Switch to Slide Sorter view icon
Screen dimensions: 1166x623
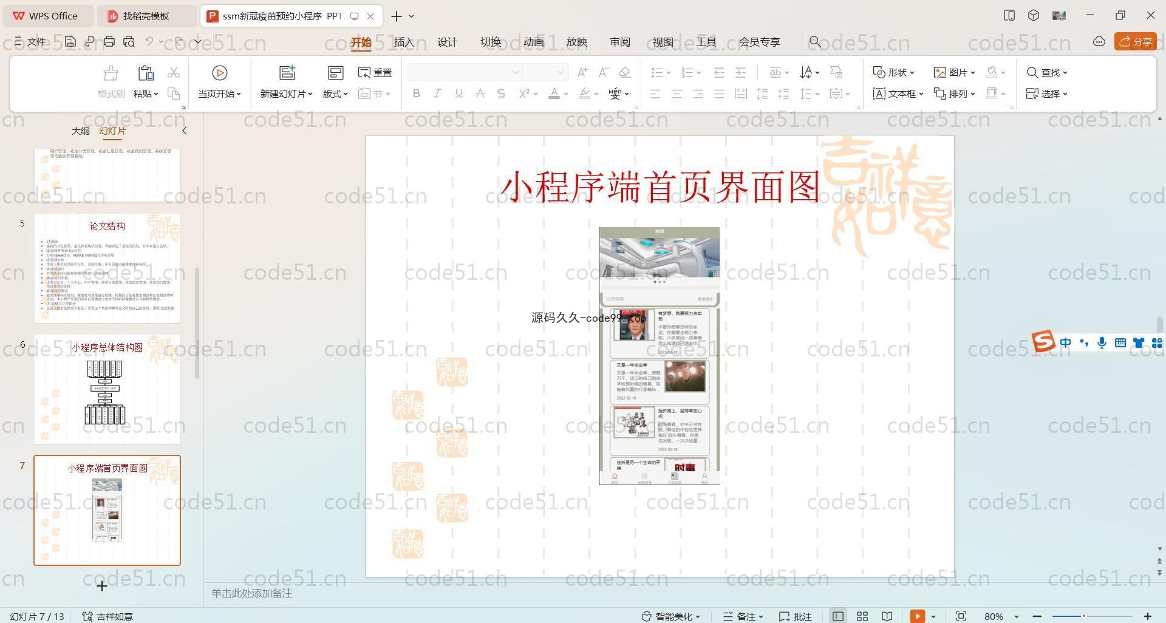[862, 616]
